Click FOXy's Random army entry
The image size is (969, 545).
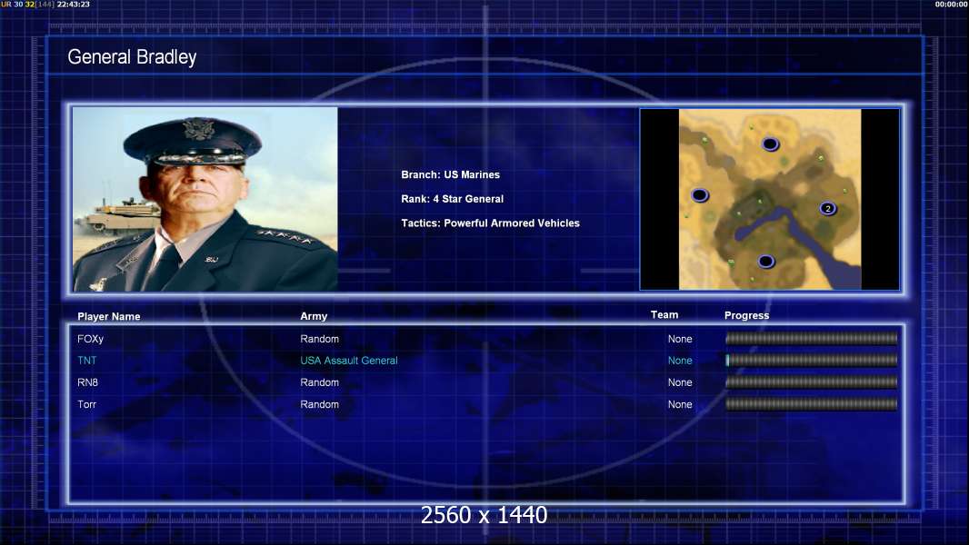point(319,339)
